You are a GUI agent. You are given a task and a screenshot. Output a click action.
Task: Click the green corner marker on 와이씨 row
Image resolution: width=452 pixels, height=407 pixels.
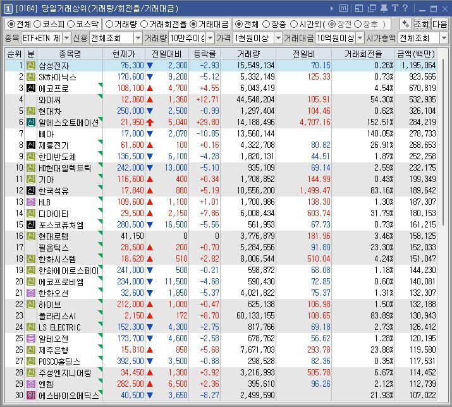point(101,95)
